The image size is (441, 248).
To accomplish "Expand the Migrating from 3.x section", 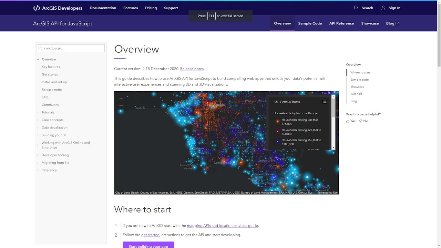I will pos(38,163).
